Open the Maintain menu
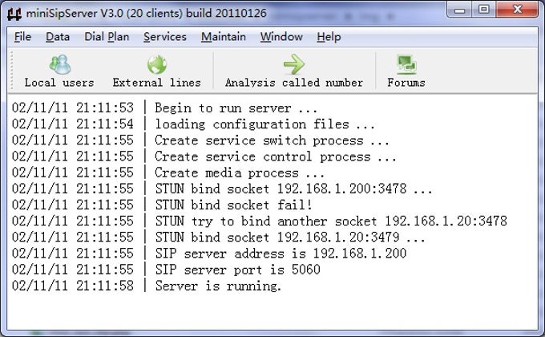 [x=224, y=37]
